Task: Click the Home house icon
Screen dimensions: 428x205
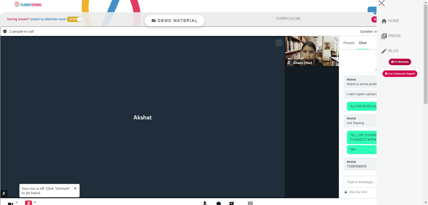Action: pyautogui.click(x=384, y=21)
